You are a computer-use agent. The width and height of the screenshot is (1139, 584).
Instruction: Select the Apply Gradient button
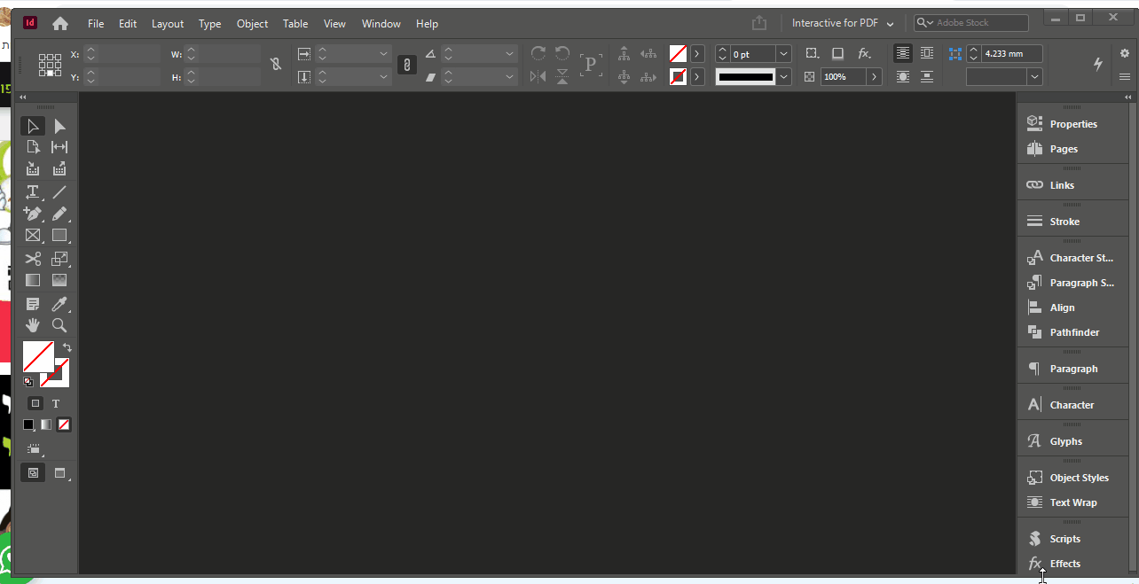(46, 425)
